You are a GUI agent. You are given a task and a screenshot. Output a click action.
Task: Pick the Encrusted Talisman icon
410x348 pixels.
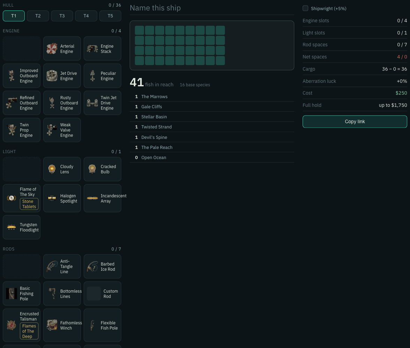pyautogui.click(x=12, y=325)
